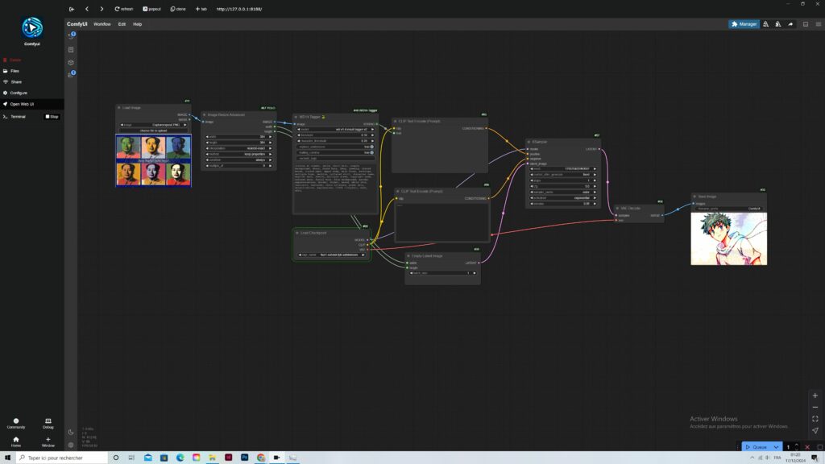Screen dimensions: 825x464
Task: Open the Edit menu
Action: click(x=122, y=24)
